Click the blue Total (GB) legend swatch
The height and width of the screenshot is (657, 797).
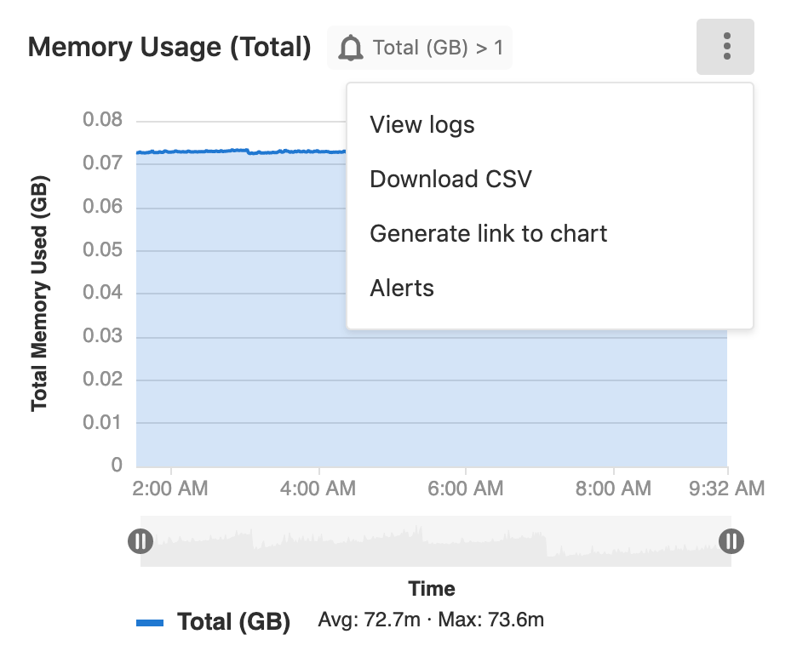pyautogui.click(x=150, y=623)
